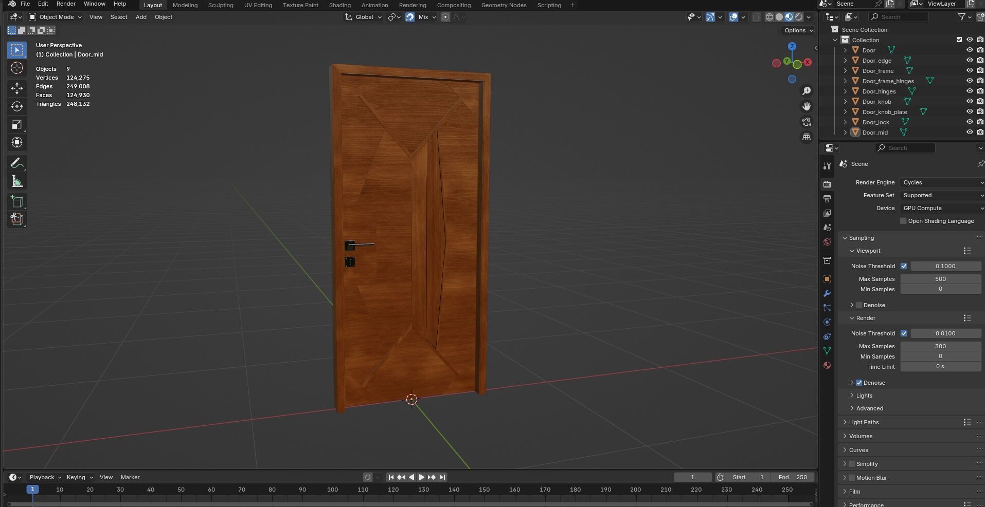
Task: Open the Render menu
Action: pos(66,4)
